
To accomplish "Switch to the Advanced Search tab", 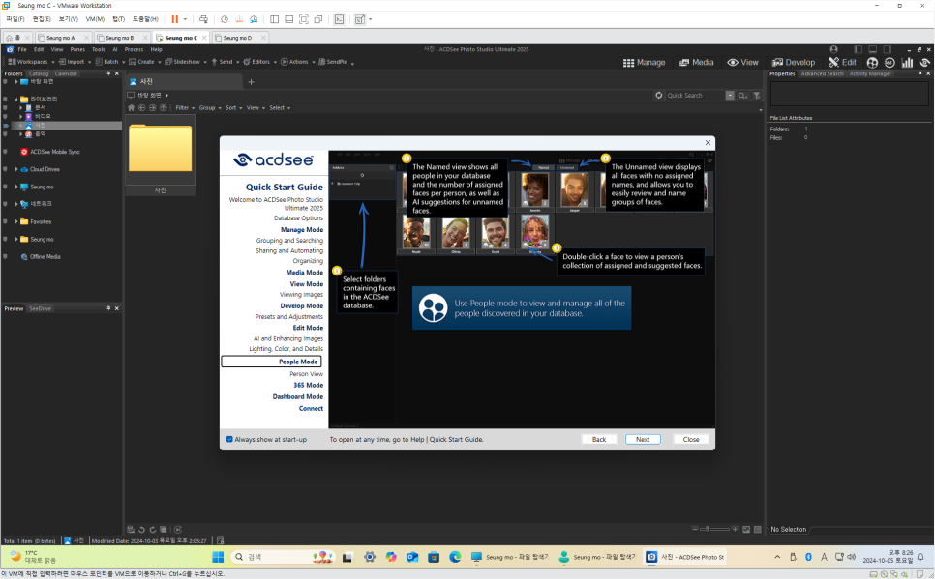I will click(x=822, y=72).
